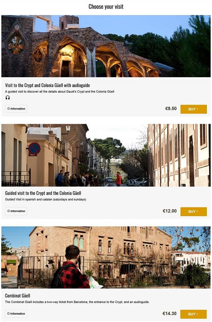Click the Colonia Güell street tour photo

(x=106, y=155)
